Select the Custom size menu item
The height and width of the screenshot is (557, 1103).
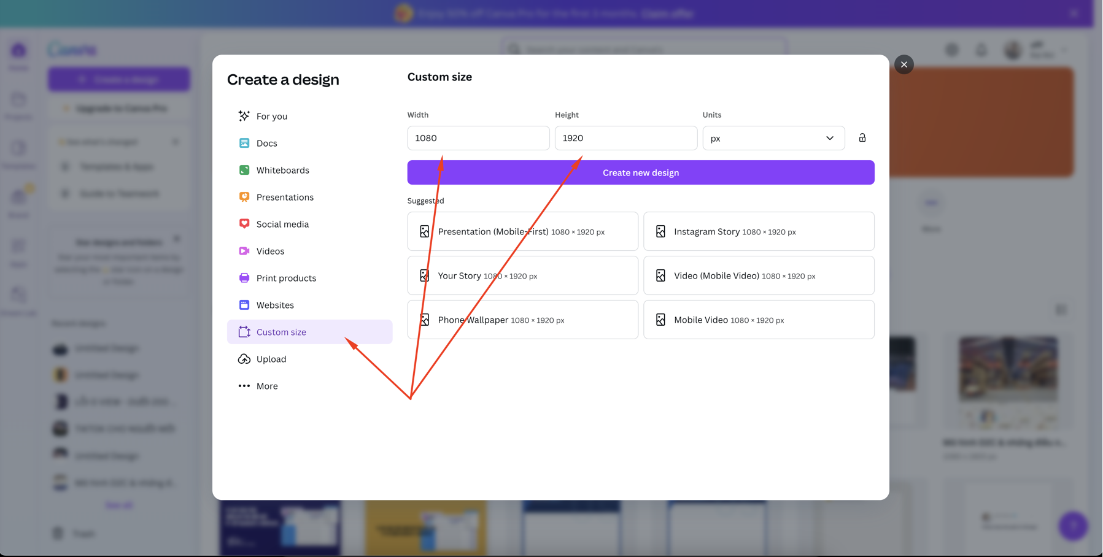click(309, 332)
